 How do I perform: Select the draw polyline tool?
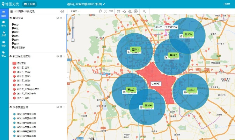pyautogui.click(x=124, y=11)
